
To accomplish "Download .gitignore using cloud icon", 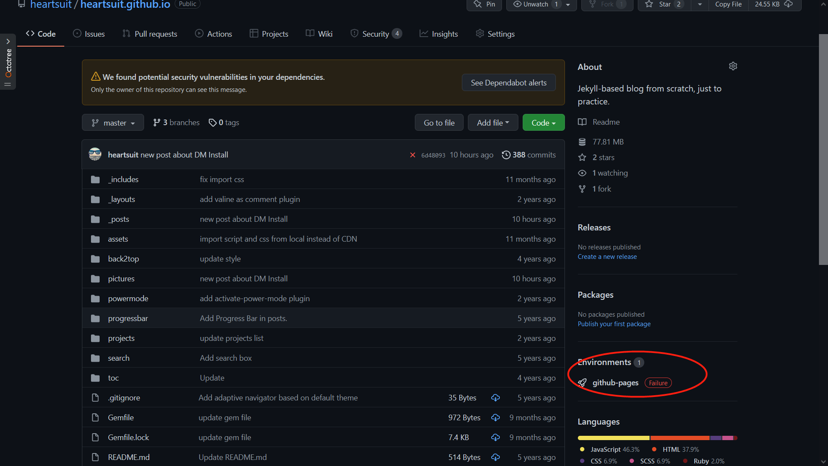I will point(496,398).
